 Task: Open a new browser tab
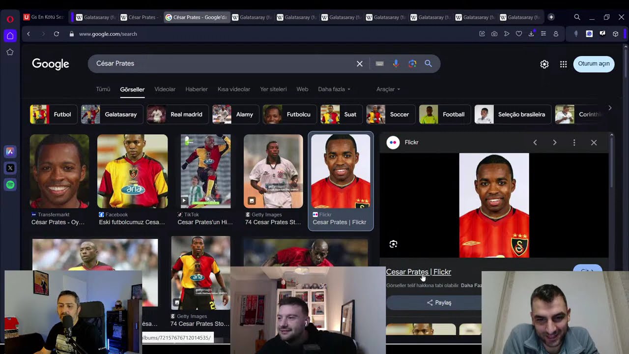[x=551, y=17]
